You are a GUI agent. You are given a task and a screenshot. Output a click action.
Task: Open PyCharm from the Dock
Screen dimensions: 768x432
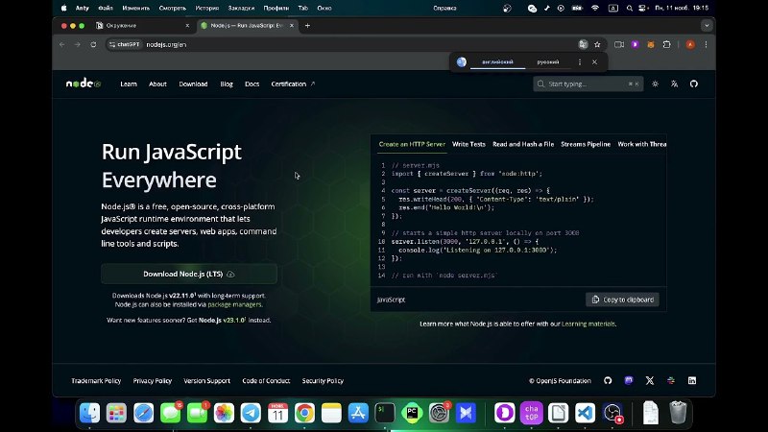pyautogui.click(x=412, y=413)
